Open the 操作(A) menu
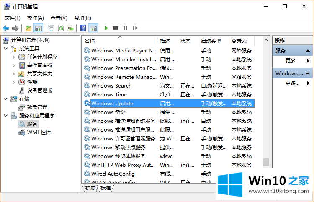The image size is (314, 202). 36,18
